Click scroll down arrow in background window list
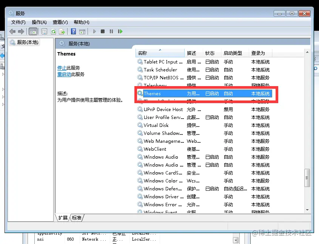 pyautogui.click(x=236, y=240)
